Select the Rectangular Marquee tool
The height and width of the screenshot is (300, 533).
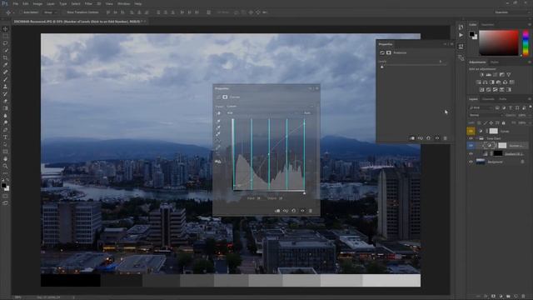click(5, 36)
